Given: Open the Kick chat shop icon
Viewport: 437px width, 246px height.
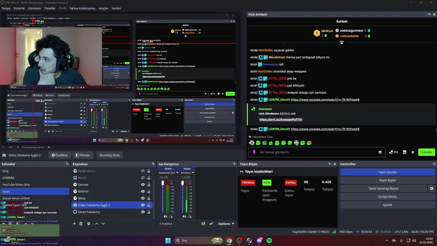Looking at the screenshot, I should pos(405,152).
